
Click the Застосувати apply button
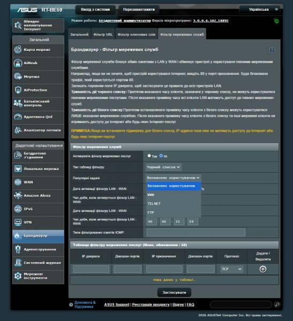[x=174, y=293]
